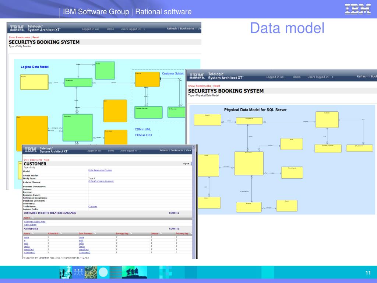
Task: Click the chess pieces image in footer strip
Action: pyautogui.click(x=66, y=272)
